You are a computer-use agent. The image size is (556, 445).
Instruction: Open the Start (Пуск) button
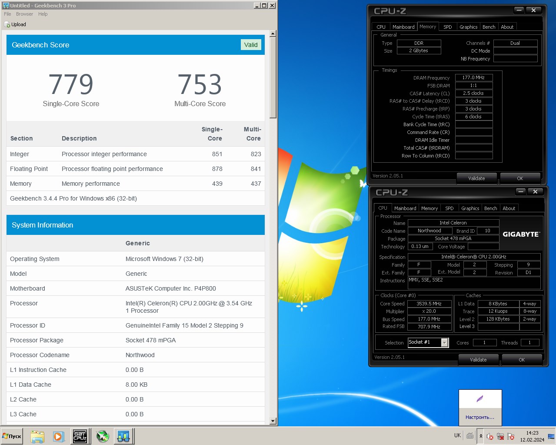click(x=12, y=436)
